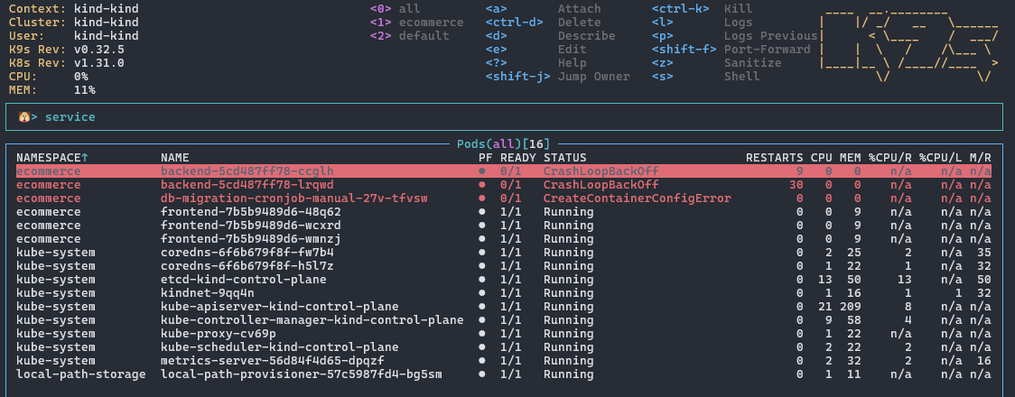Select pod kube-apiserver-kind-control-plane
1015x397 pixels.
click(504, 307)
